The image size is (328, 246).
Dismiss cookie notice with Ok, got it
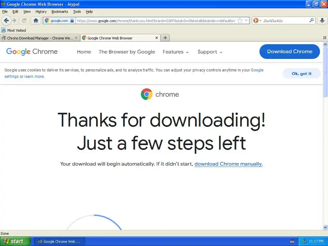pyautogui.click(x=301, y=73)
